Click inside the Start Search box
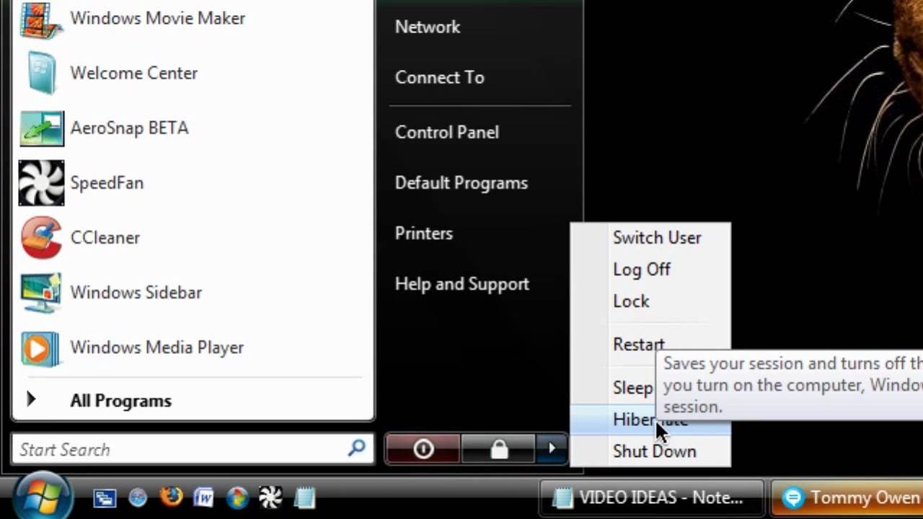This screenshot has height=519, width=923. 180,449
